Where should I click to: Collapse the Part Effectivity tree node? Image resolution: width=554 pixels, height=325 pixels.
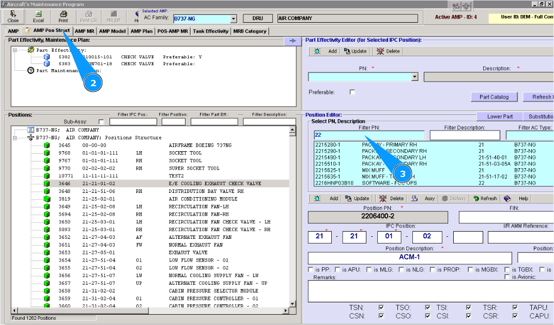click(x=16, y=50)
